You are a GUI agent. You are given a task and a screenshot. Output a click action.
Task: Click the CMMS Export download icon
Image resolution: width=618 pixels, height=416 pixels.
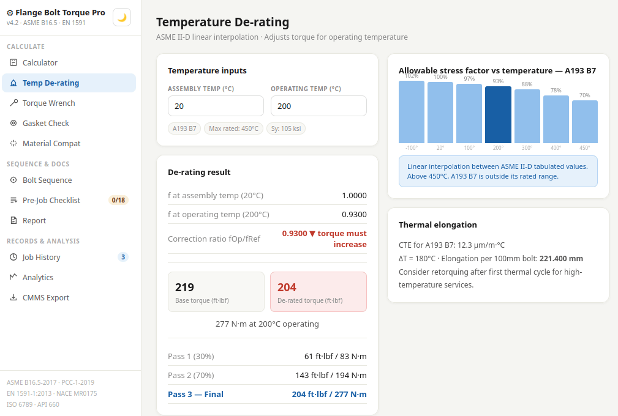point(14,297)
